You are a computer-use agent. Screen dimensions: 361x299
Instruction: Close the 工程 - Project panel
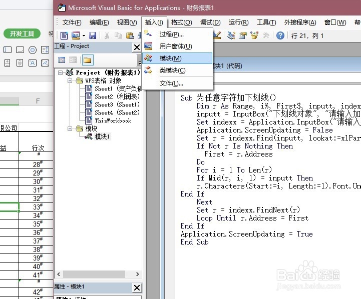pyautogui.click(x=137, y=47)
